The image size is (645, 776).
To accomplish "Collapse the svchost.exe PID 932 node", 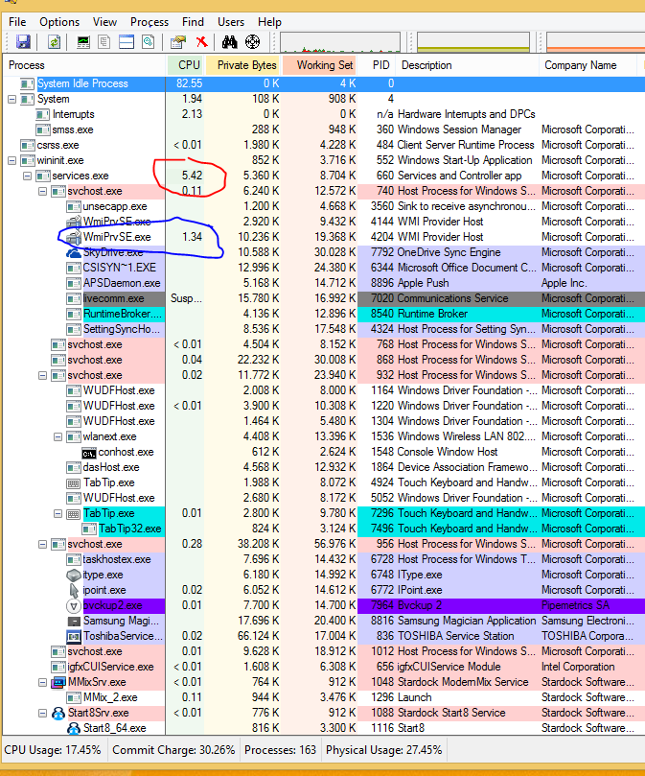I will pos(42,375).
